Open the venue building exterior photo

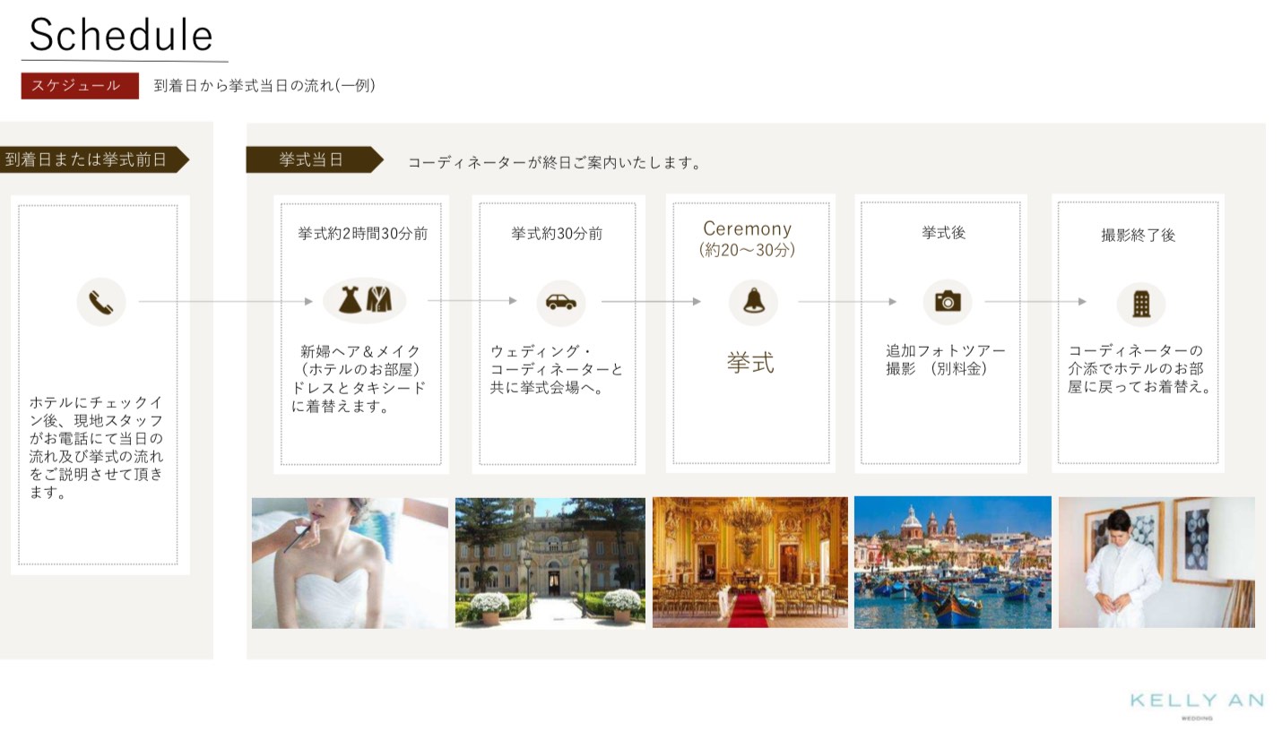pos(550,563)
